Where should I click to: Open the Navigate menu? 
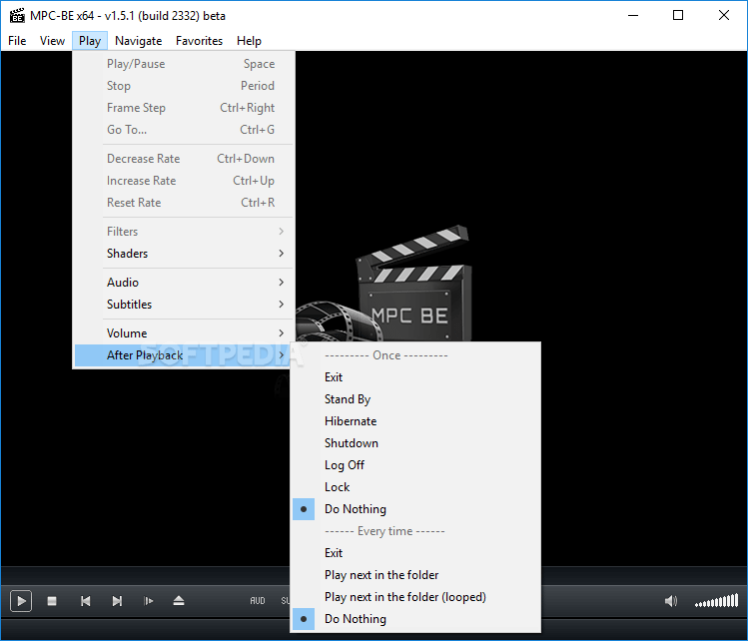click(139, 41)
